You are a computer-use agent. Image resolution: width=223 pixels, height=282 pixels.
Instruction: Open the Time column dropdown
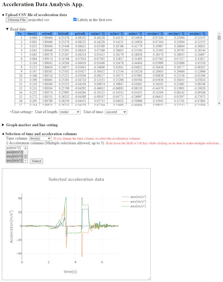pos(40,138)
